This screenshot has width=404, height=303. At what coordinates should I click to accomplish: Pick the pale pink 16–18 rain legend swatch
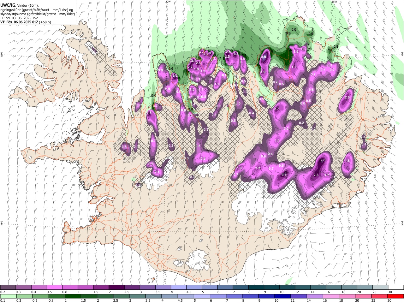point(331,296)
